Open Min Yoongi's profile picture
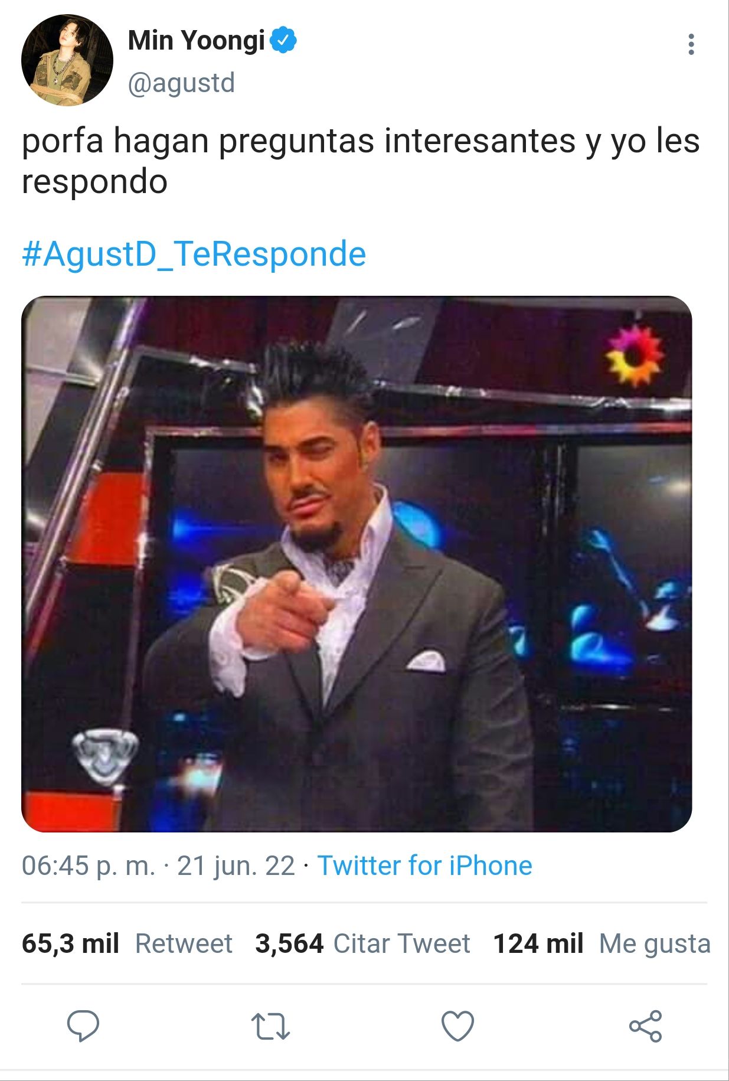Screen dimensions: 729x1081 coord(67,60)
